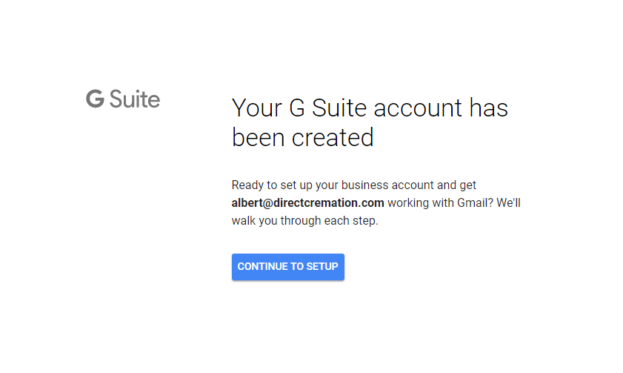Click the CONTINUE TO SETUP button
This screenshot has width=623, height=373.
(287, 267)
